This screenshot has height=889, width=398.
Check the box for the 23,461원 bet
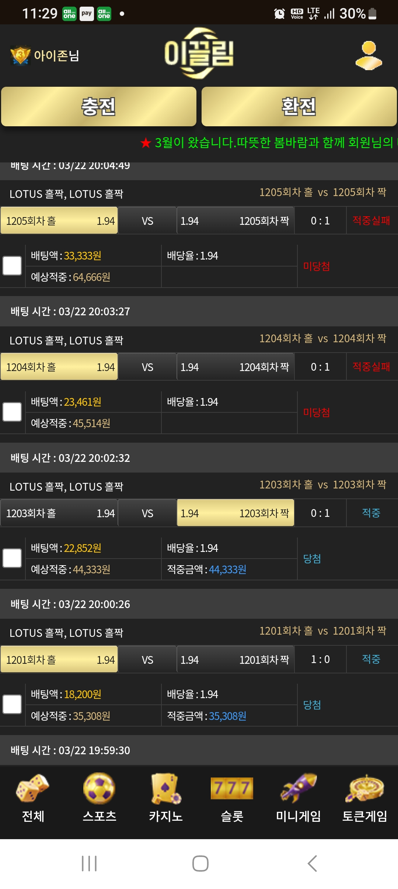point(12,412)
